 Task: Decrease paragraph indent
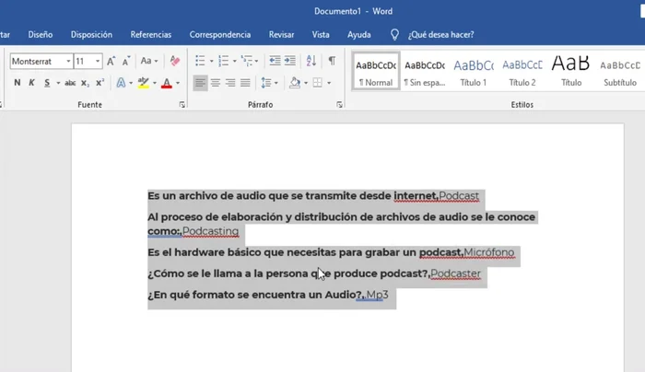pos(275,61)
